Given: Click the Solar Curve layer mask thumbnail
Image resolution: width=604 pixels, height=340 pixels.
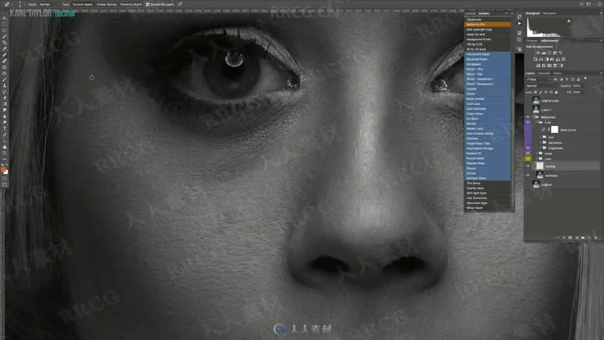Looking at the screenshot, I should (555, 129).
